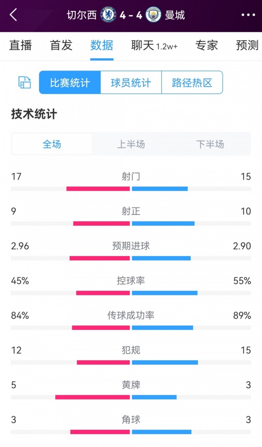262x447 pixels.
Task: Tap the screenshot/share icon beside 比赛统计
Action: 24,83
